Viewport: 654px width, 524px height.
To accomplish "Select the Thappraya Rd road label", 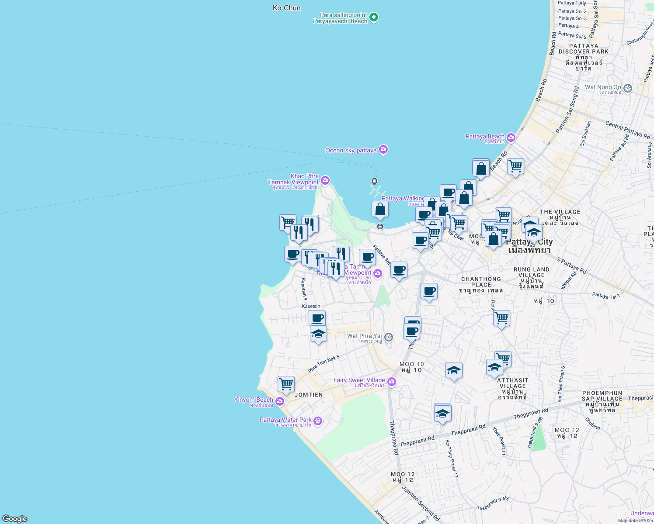I will tap(394, 438).
